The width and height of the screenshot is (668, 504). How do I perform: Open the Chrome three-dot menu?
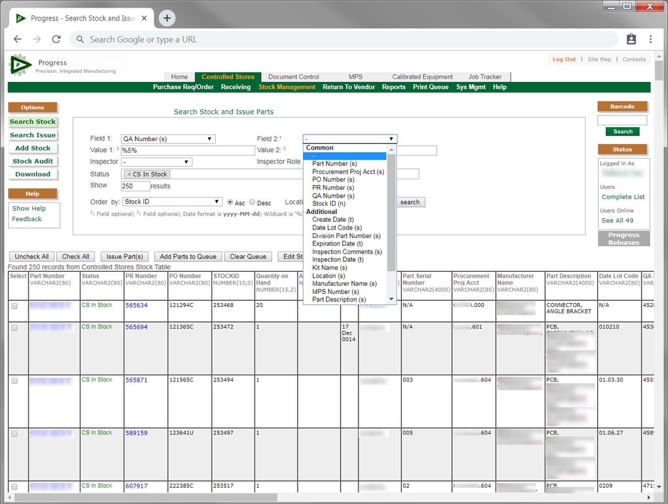point(650,40)
